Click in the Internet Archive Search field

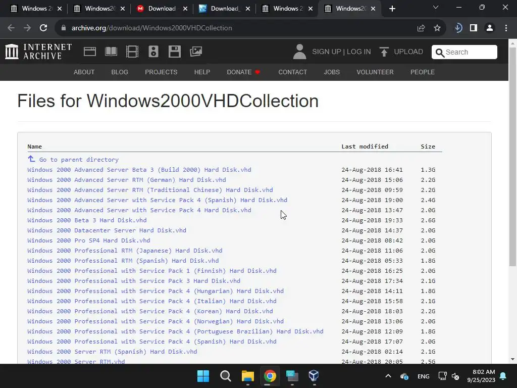(x=464, y=52)
